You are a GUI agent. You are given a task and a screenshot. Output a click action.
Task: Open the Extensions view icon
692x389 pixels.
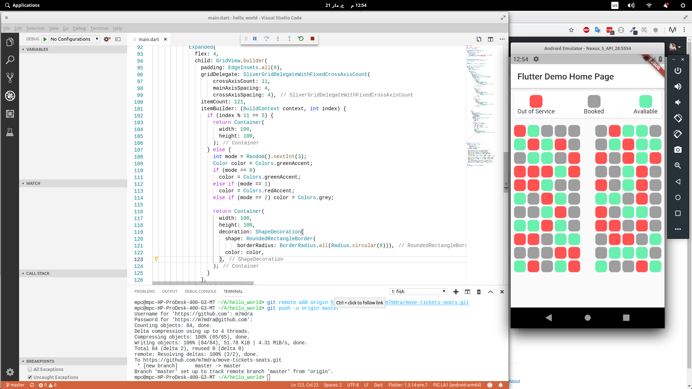point(10,114)
